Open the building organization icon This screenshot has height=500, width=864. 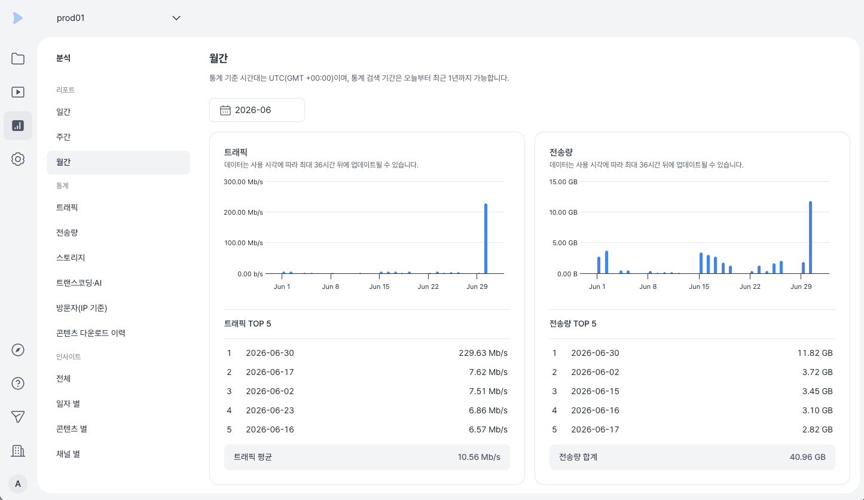pyautogui.click(x=18, y=450)
